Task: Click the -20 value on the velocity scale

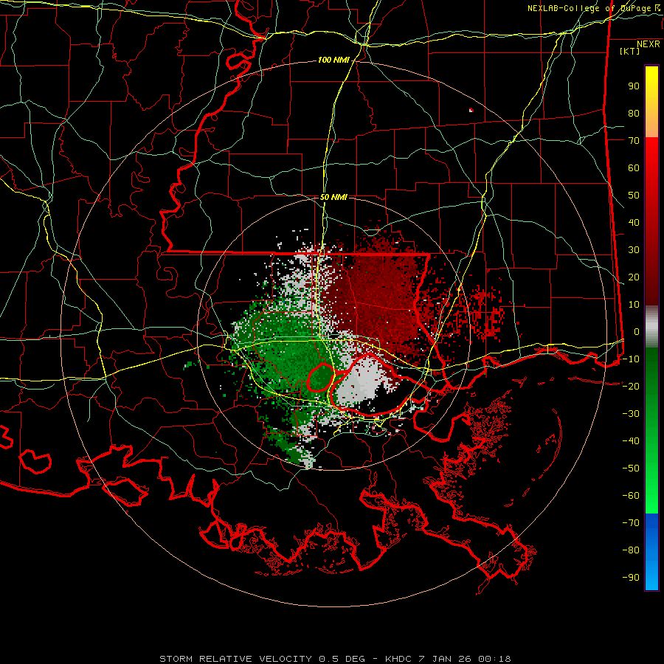Action: 631,387
